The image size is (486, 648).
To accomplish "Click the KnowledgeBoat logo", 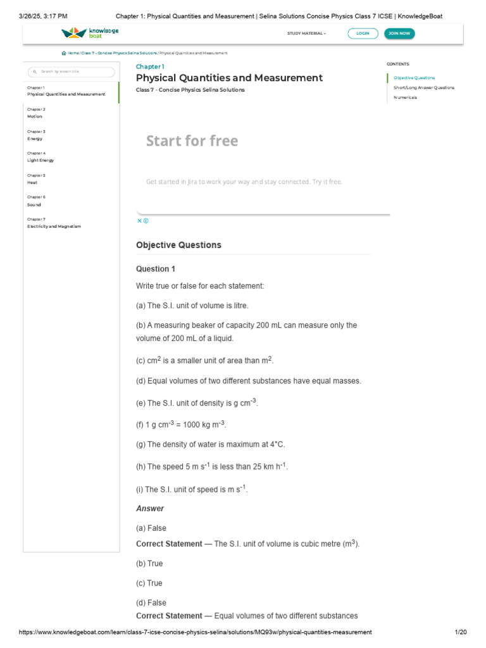I will coord(90,33).
